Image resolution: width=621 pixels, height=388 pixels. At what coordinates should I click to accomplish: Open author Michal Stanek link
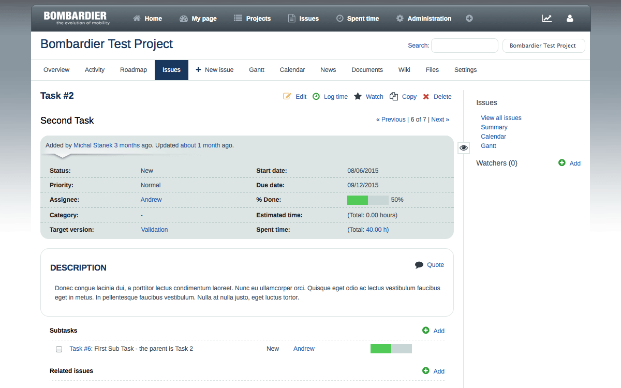(x=93, y=145)
